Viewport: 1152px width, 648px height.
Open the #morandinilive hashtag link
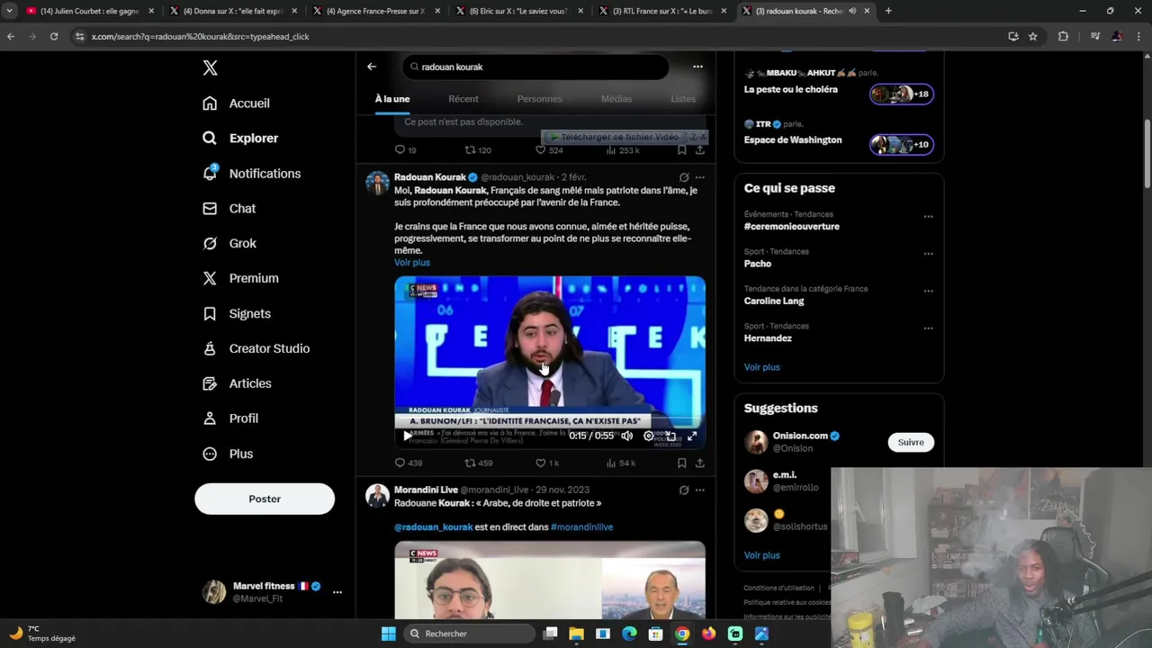(x=581, y=527)
